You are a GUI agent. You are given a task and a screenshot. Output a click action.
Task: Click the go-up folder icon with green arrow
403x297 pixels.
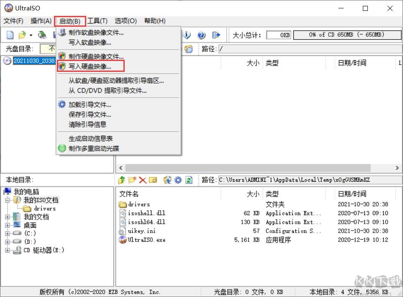pos(122,180)
